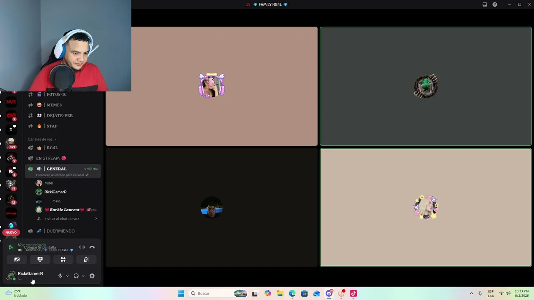534x300 pixels.
Task: Focus the top-left participant tile with angel avatar
Action: coord(212,86)
